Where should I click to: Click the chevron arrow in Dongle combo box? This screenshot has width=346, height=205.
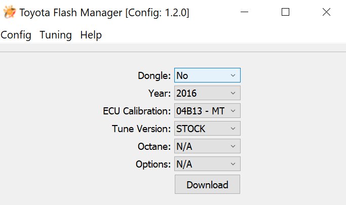(233, 75)
